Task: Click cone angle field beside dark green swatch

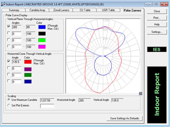Action: (17, 75)
